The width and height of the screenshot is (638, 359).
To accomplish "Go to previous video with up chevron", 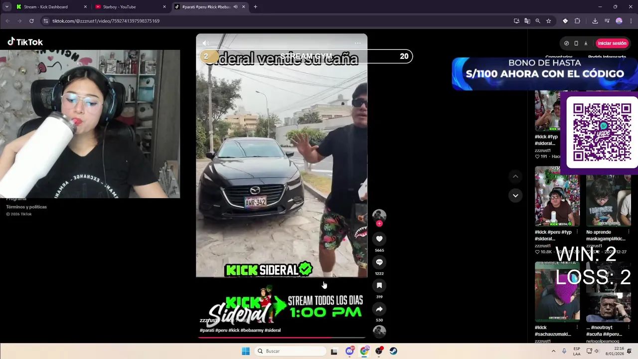I will click(x=515, y=177).
